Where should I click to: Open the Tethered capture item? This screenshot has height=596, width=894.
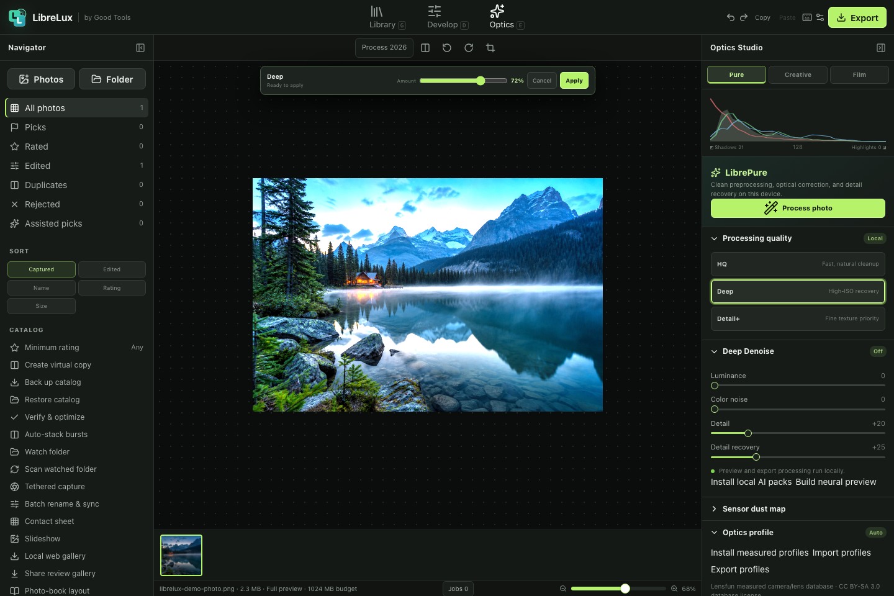point(76,487)
